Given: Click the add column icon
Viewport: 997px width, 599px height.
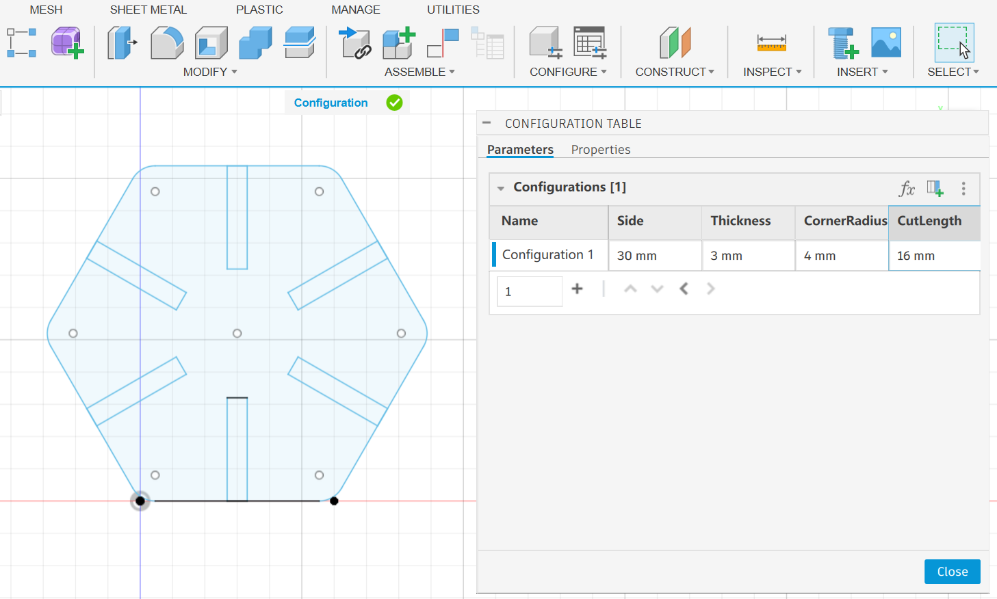Looking at the screenshot, I should click(x=935, y=189).
